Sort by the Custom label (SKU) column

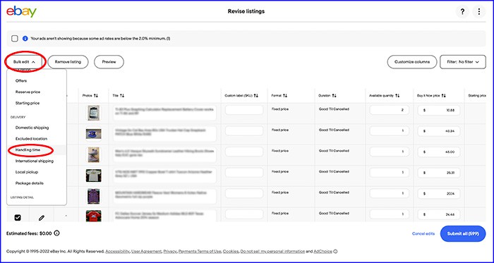click(x=256, y=95)
